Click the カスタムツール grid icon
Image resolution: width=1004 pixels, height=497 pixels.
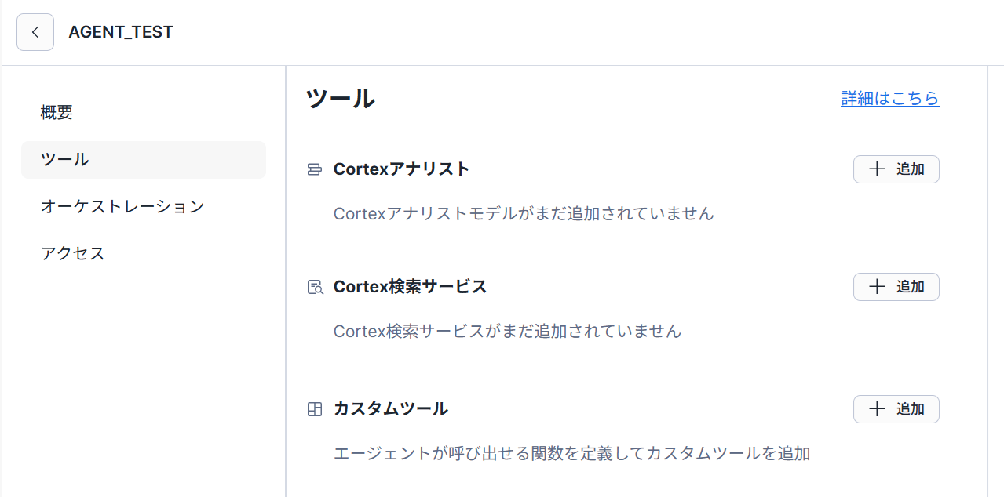[315, 409]
